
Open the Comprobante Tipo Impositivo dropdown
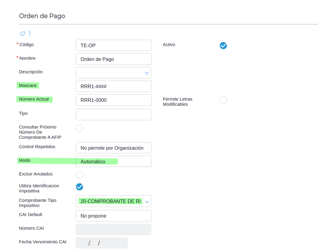coord(147,202)
